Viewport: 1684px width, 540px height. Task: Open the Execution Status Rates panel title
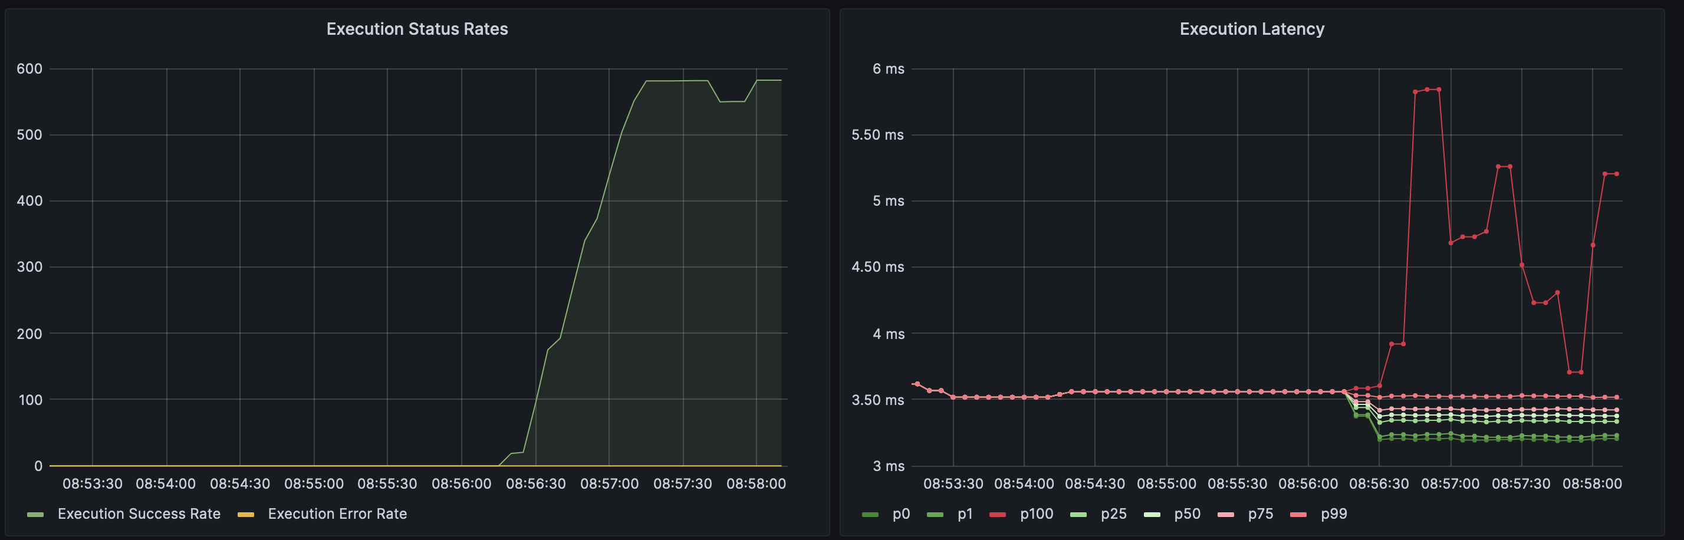coord(417,29)
